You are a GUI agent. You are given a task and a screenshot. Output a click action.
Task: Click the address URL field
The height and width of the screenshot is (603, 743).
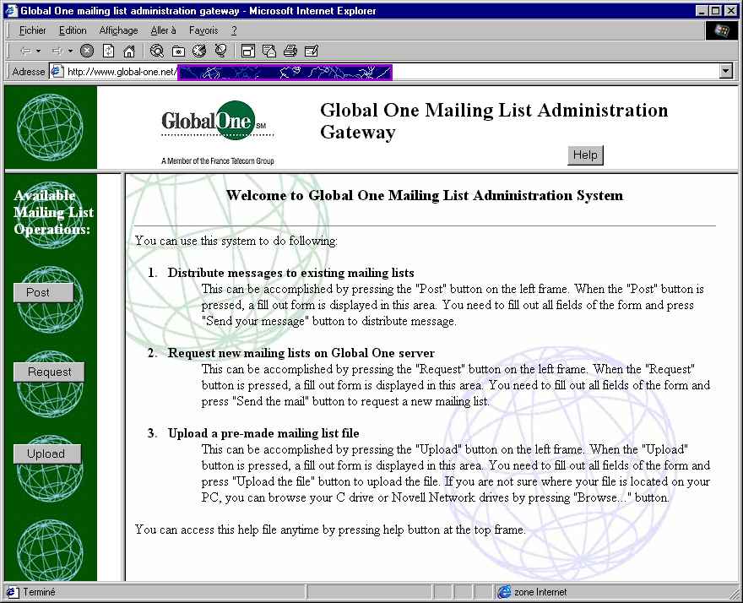coord(393,72)
